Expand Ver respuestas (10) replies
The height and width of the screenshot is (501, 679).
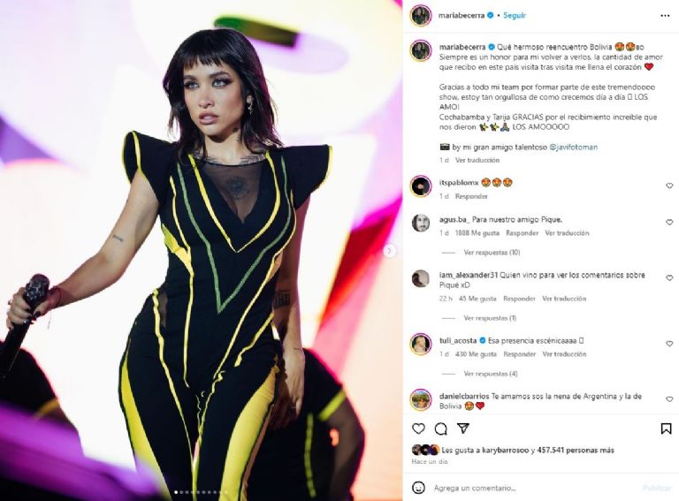[492, 252]
